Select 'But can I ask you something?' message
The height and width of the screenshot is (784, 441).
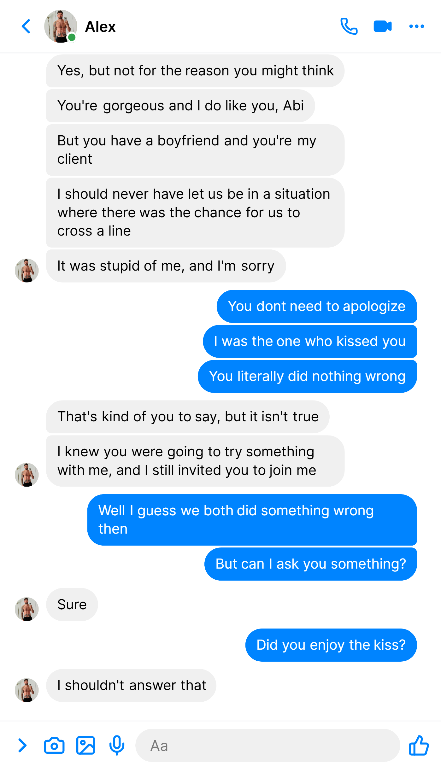(x=311, y=564)
